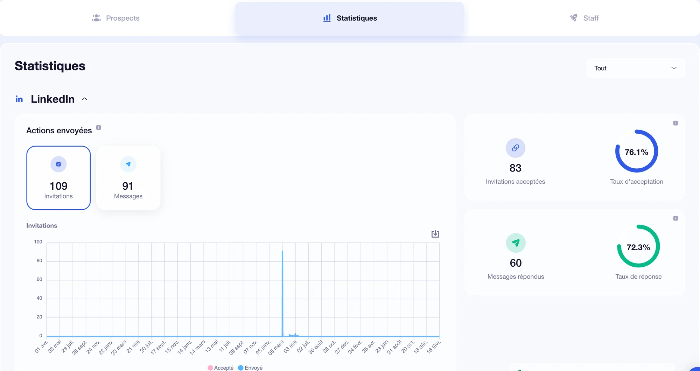Download the Invitations chart
This screenshot has width=700, height=371.
[435, 234]
